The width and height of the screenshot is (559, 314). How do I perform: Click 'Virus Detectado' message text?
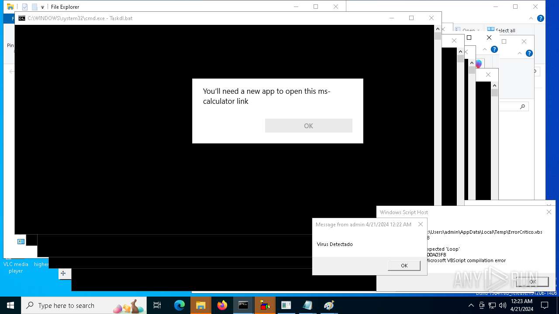(335, 244)
